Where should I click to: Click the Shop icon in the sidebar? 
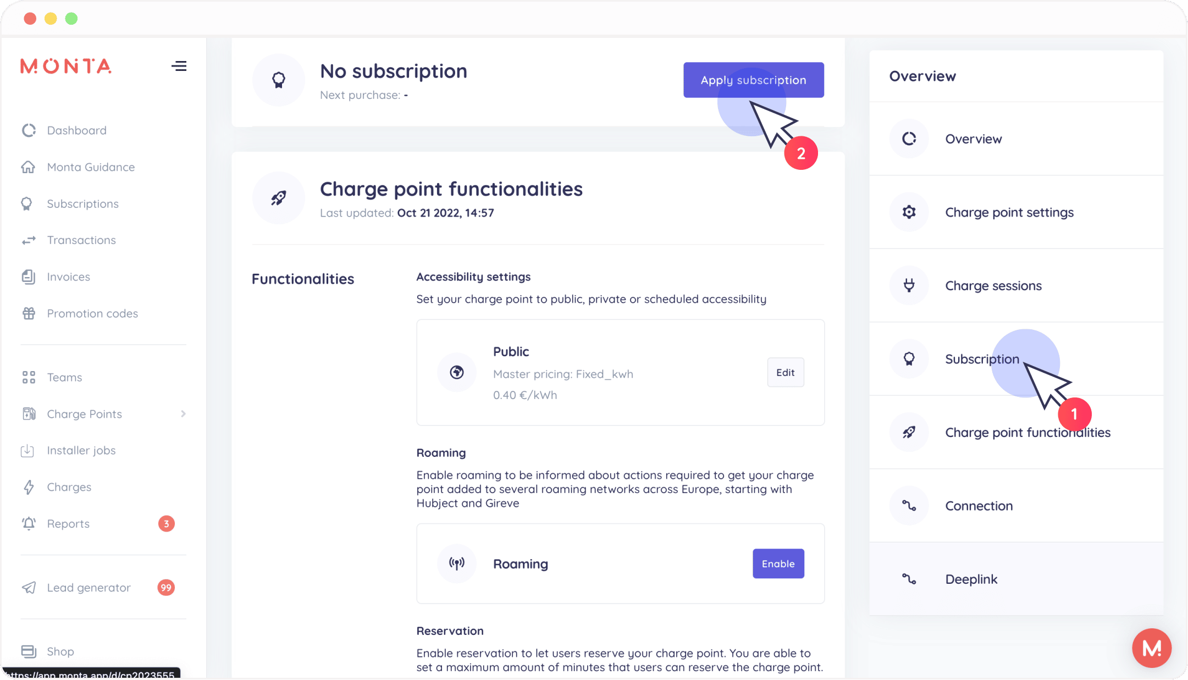click(29, 651)
